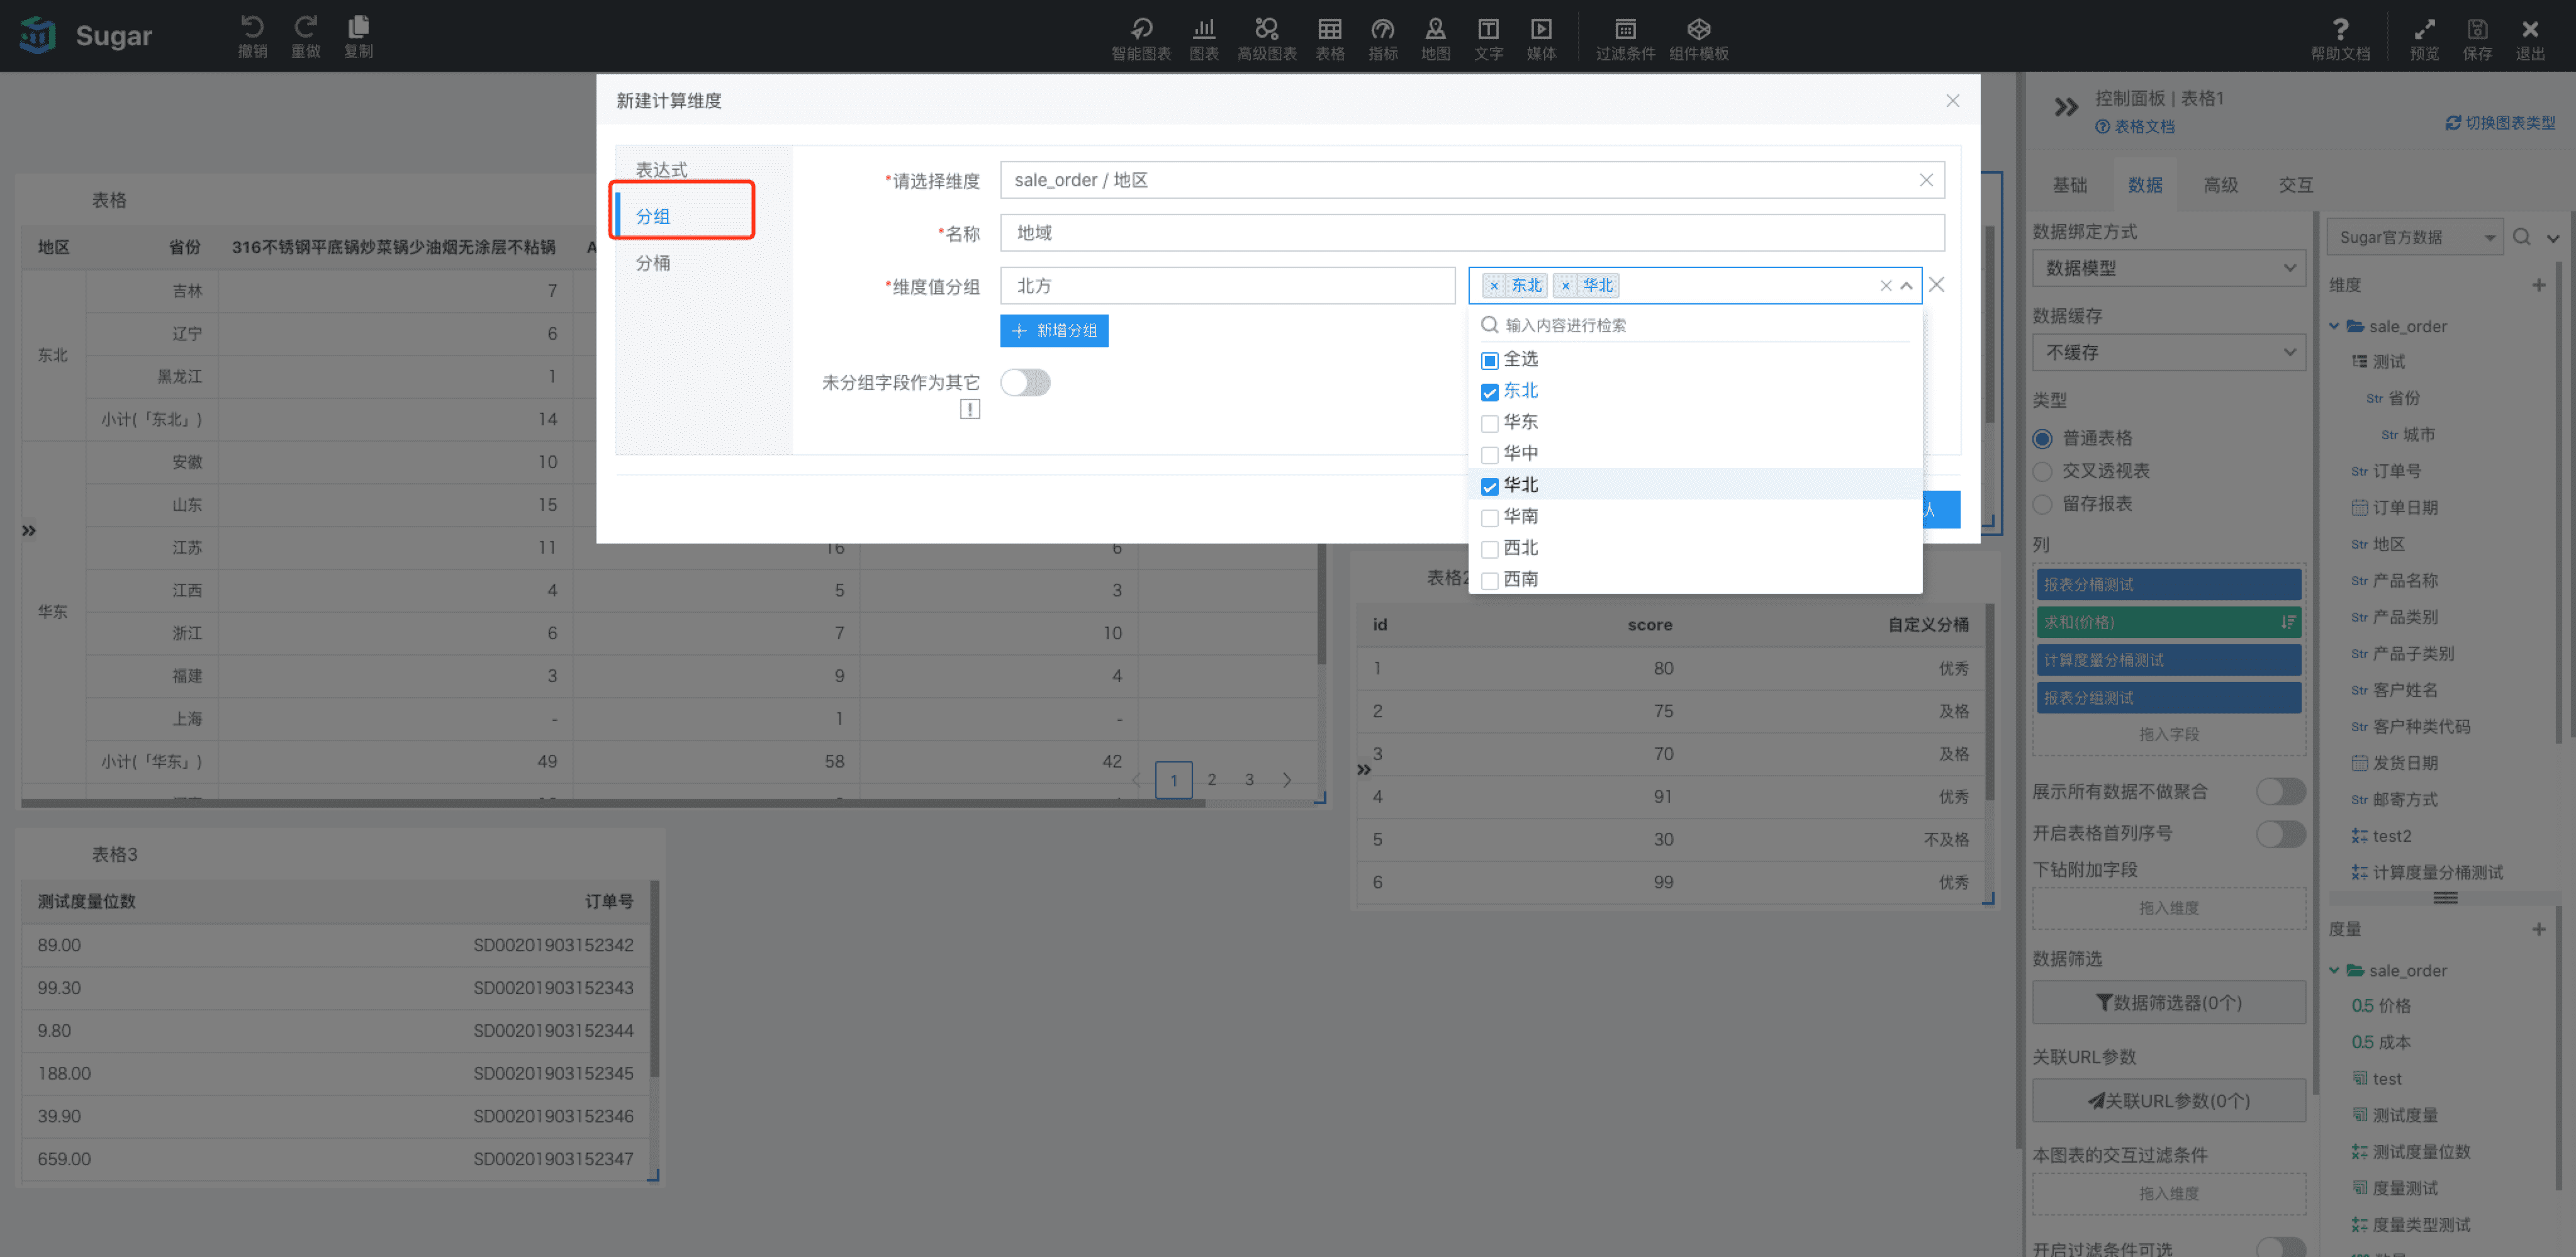Toggle the 全选 checkbox
2576x1257 pixels.
click(x=1490, y=360)
